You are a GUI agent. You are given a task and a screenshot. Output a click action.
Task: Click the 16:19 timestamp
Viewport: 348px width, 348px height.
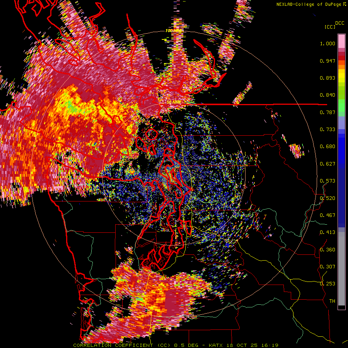tap(270, 345)
